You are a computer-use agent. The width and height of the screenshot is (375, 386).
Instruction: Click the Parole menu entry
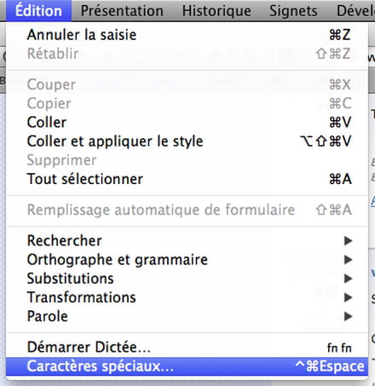pos(187,316)
